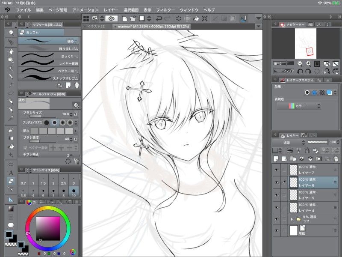Click the Navigator canvas thumbnail
Screen dimensions: 342x257
[306, 44]
